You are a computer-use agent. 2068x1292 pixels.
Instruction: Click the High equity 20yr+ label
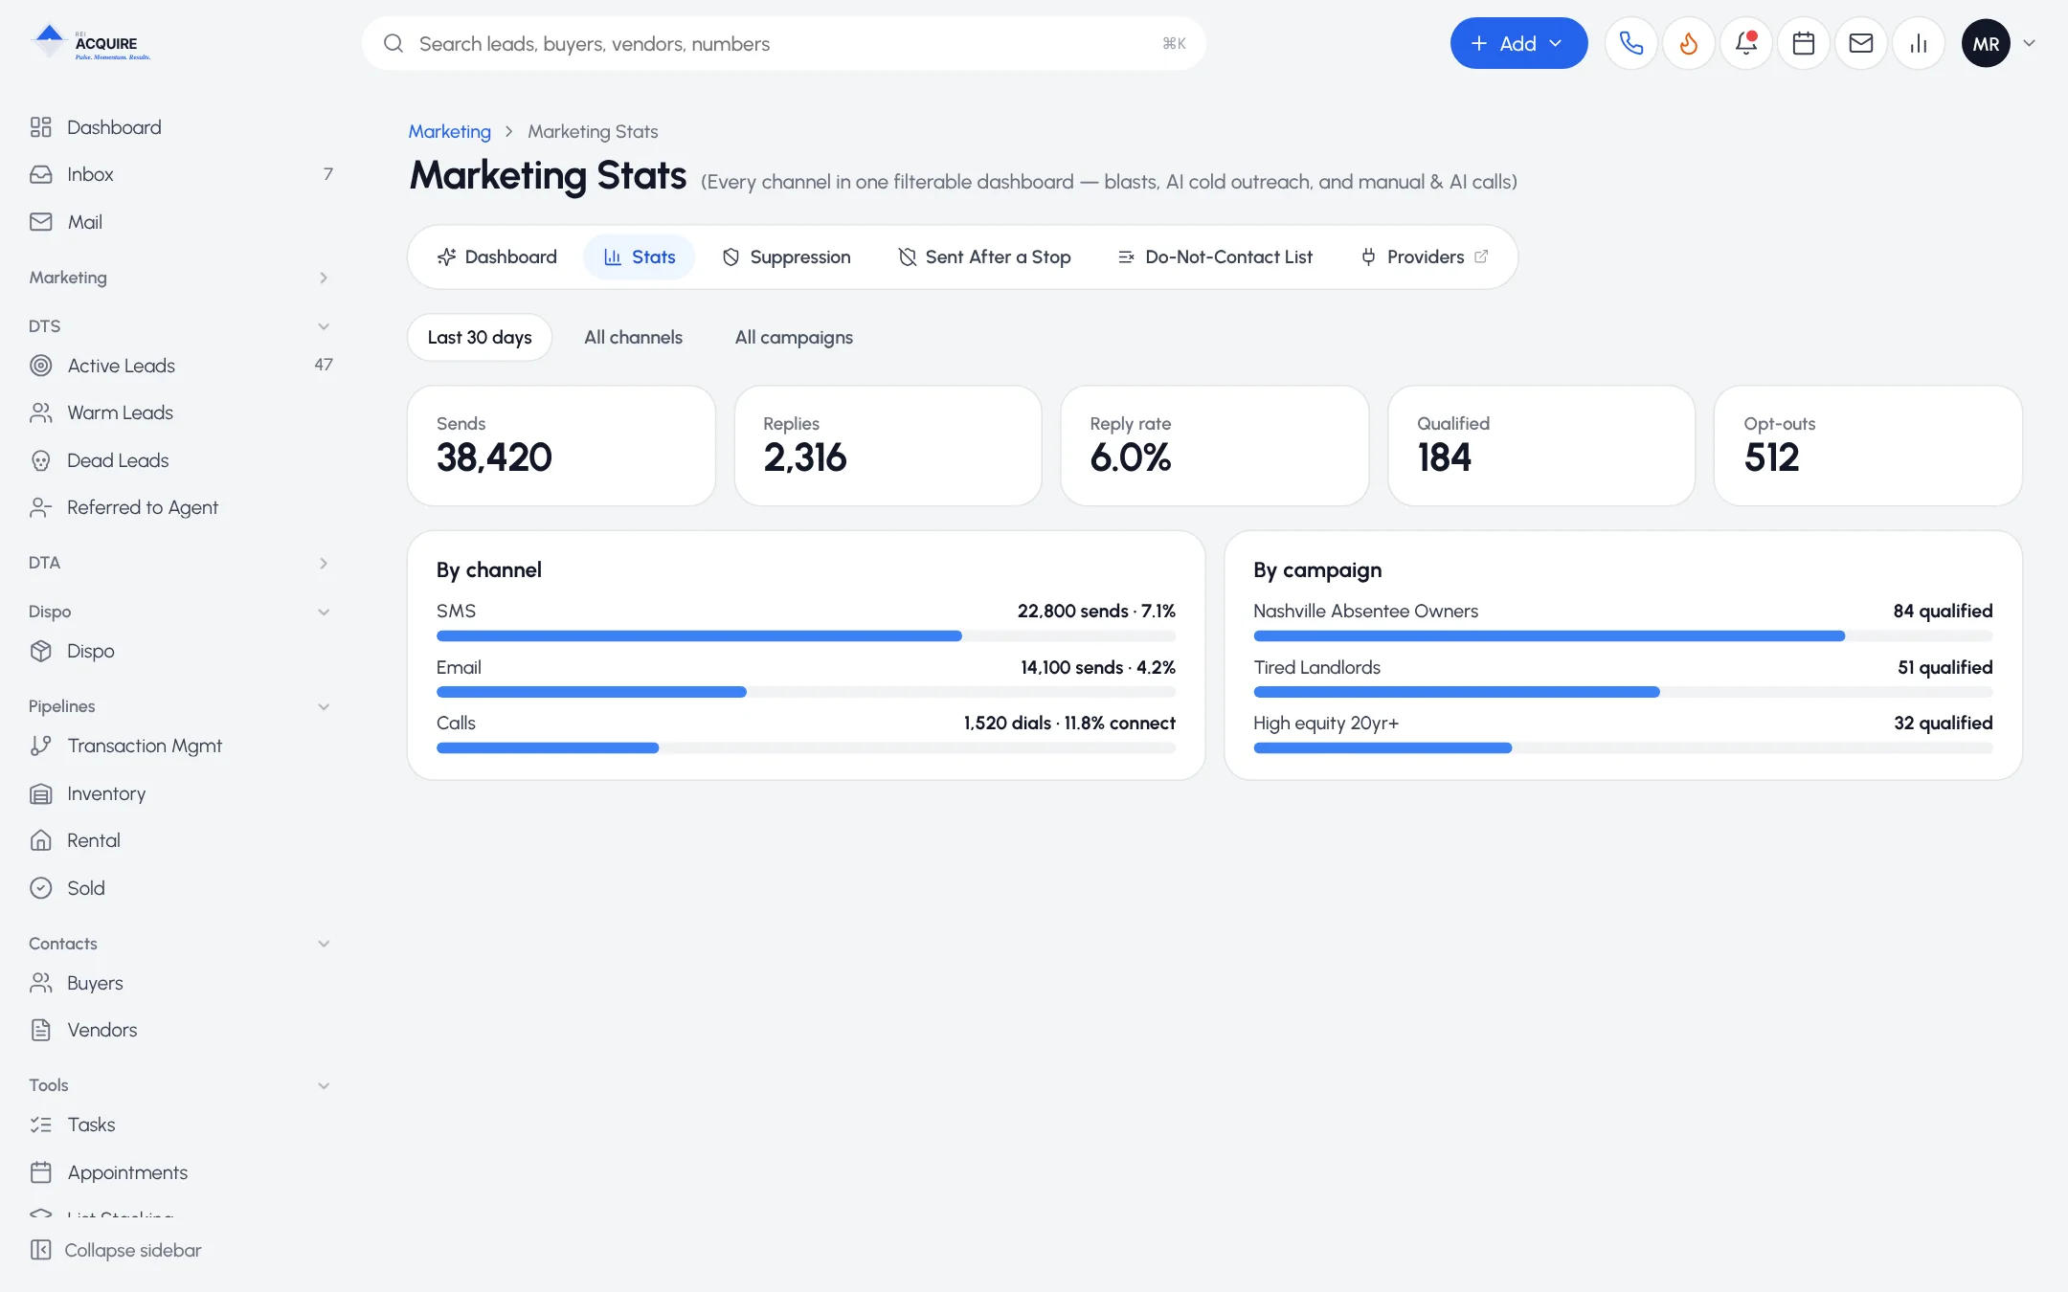click(1326, 724)
